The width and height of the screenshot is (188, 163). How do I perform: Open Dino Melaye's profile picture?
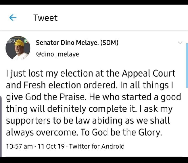click(x=17, y=48)
